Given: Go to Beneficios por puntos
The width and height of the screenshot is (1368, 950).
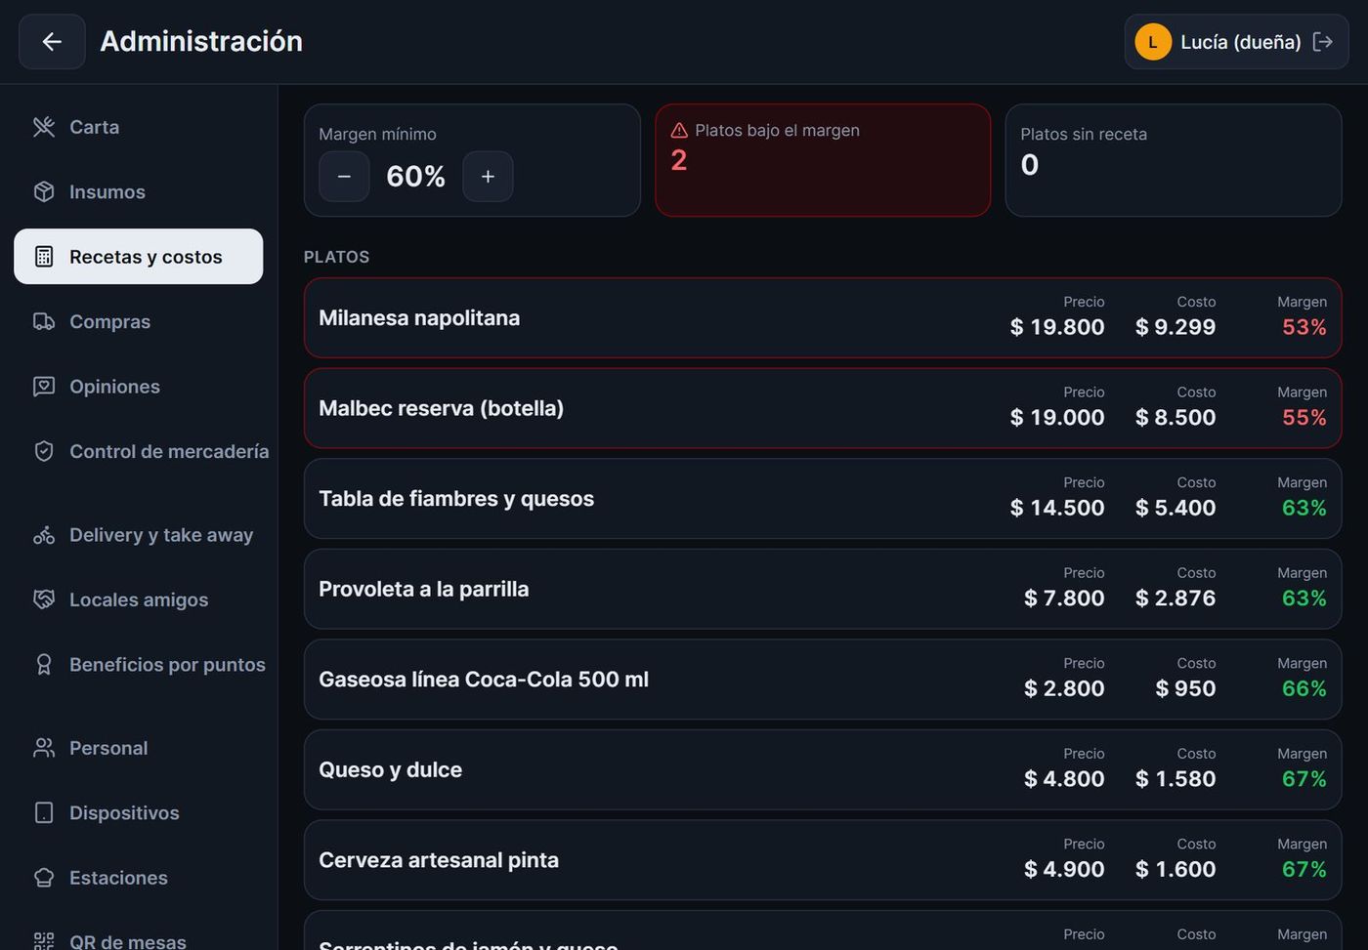Looking at the screenshot, I should 139,665.
